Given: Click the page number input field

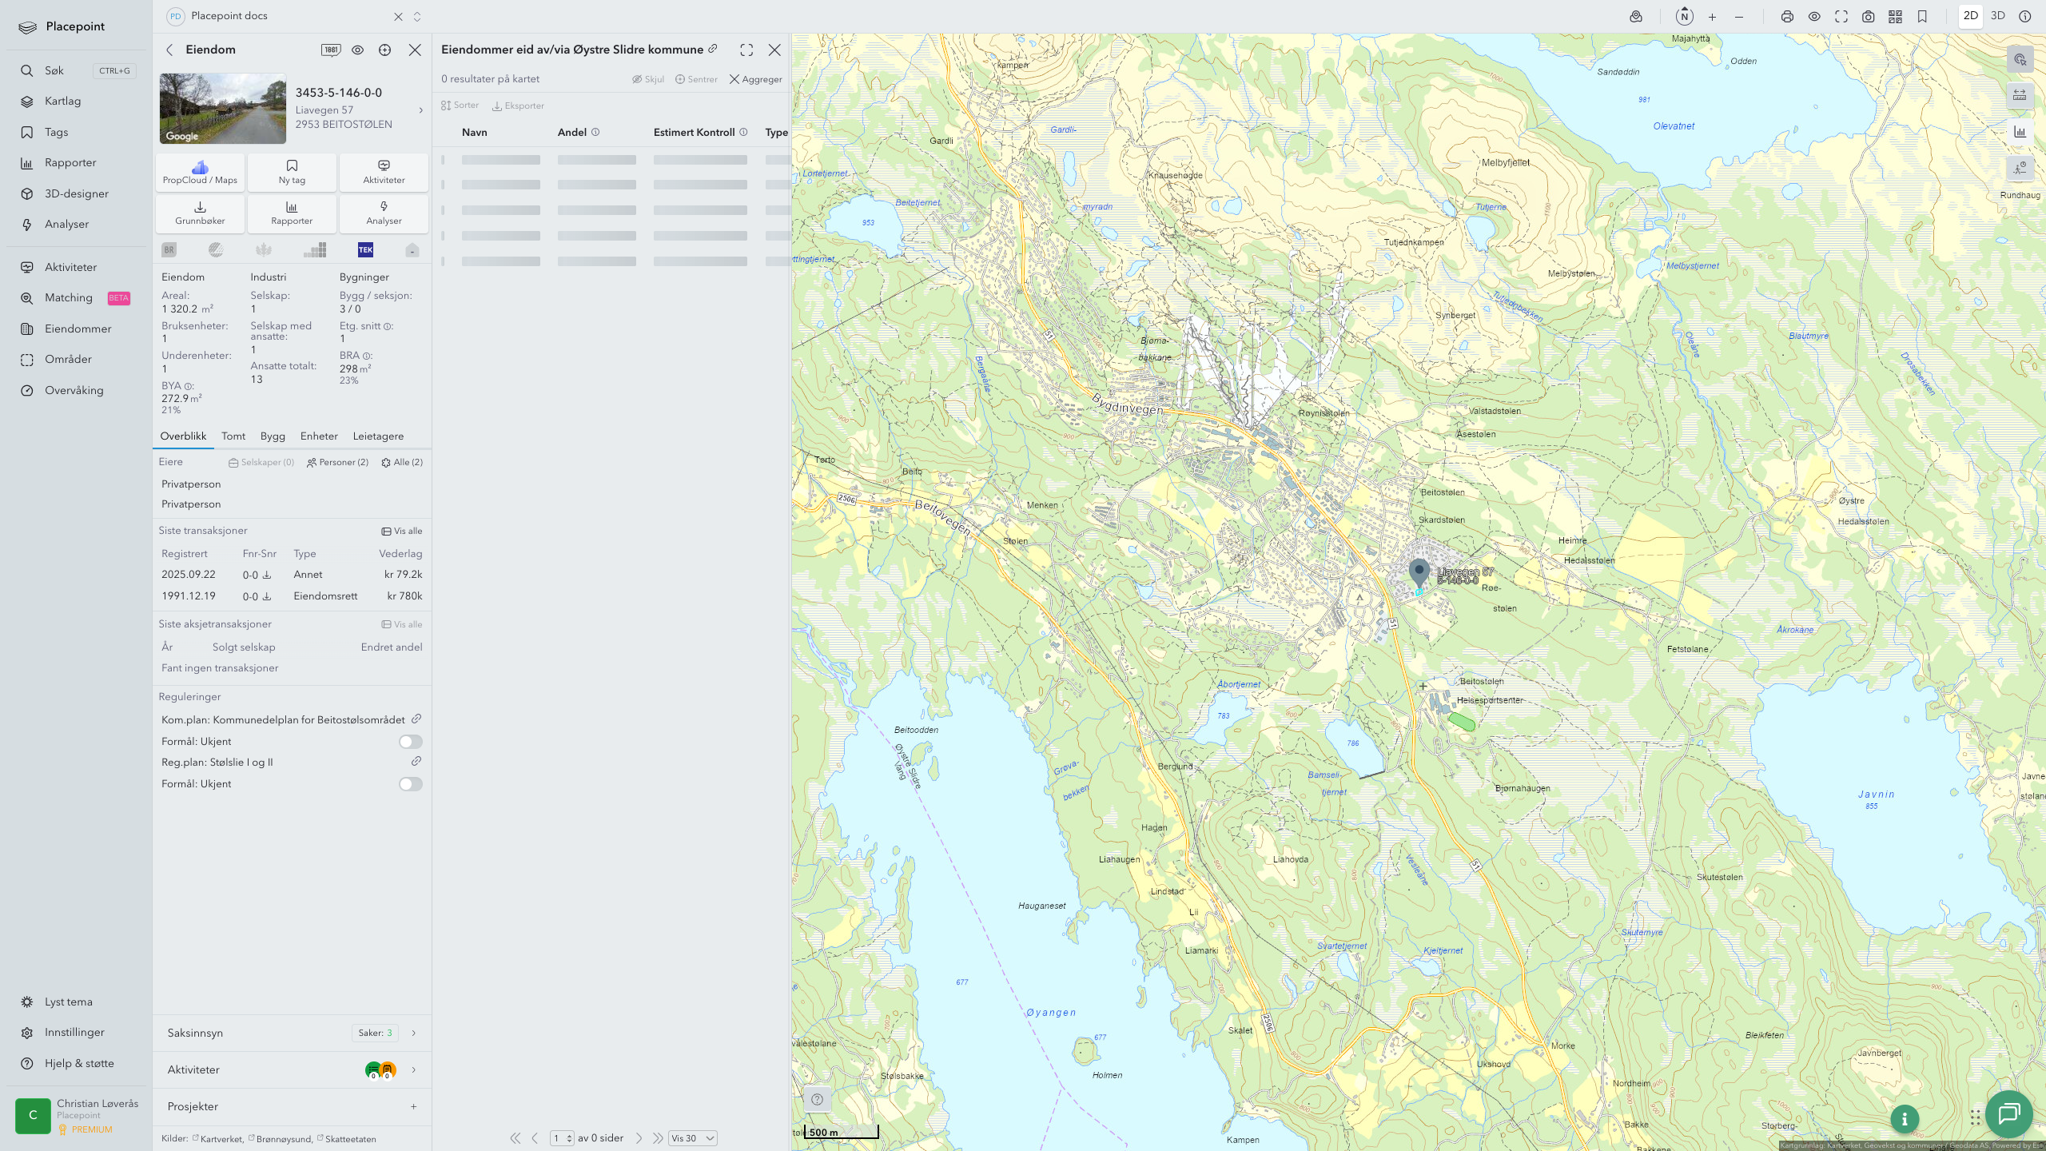Looking at the screenshot, I should coord(562,1138).
